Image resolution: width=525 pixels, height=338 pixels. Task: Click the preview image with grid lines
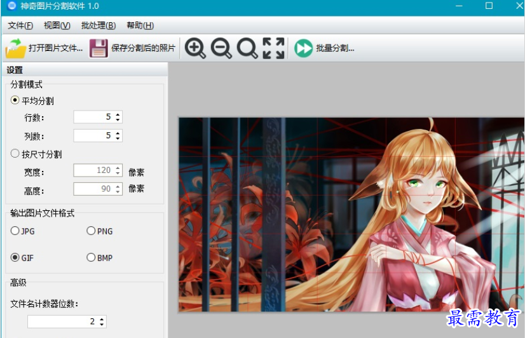[351, 215]
